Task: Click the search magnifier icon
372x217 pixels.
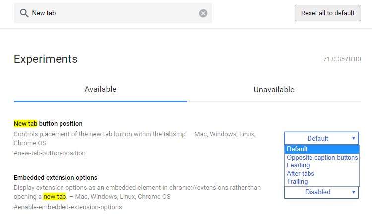Action: [x=24, y=13]
